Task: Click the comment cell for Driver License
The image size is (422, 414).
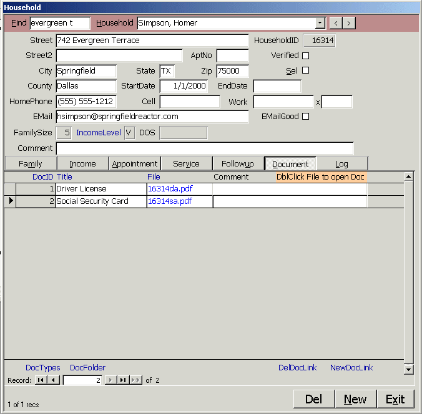Action: pyautogui.click(x=290, y=189)
